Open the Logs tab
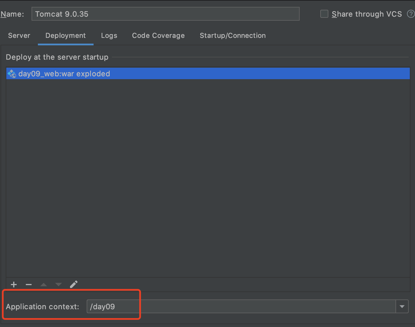 click(x=109, y=36)
